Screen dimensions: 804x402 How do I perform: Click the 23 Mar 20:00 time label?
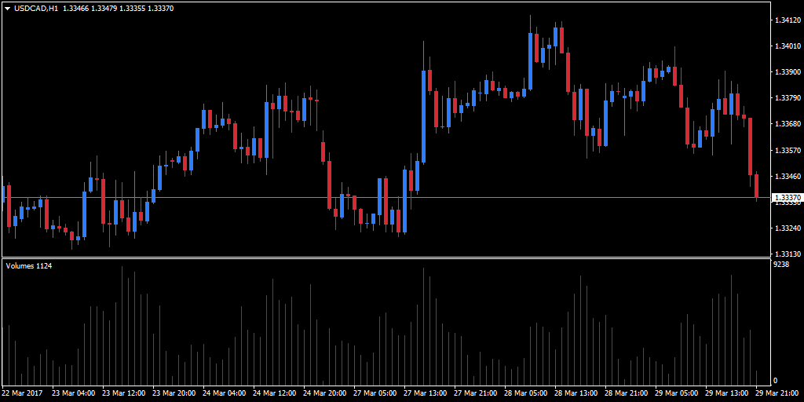pyautogui.click(x=174, y=393)
